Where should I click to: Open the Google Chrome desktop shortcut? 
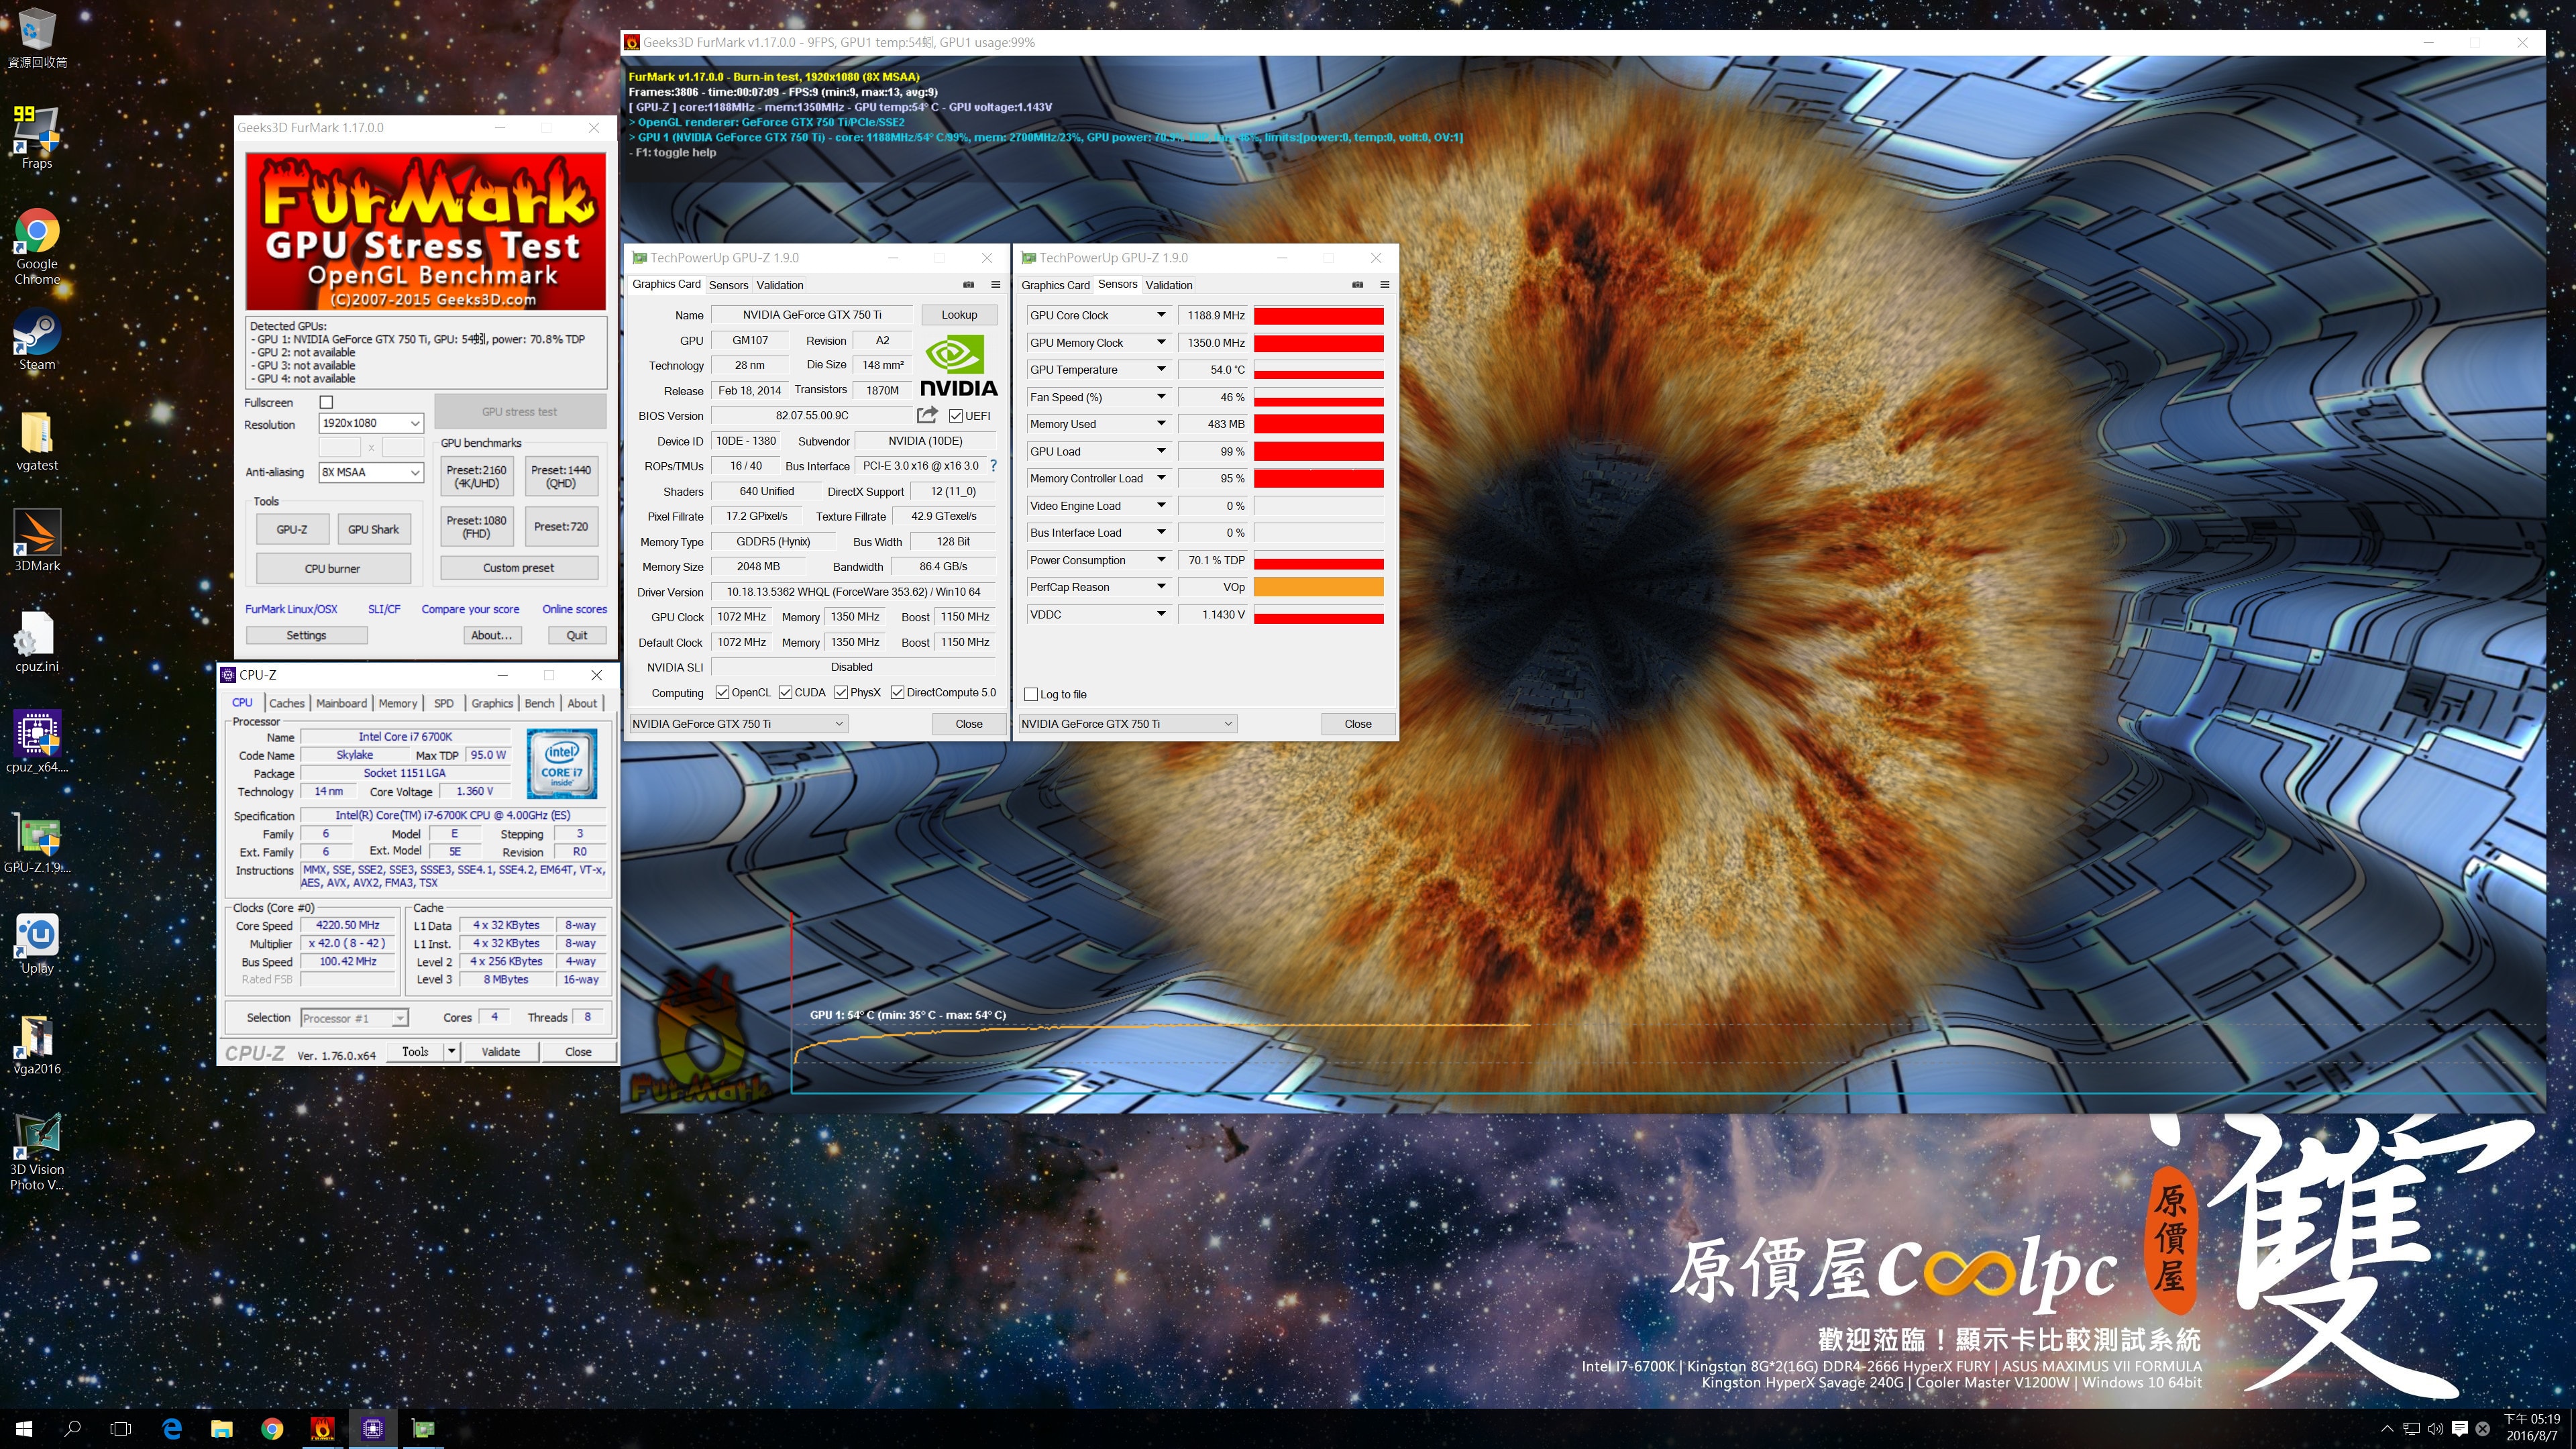[x=37, y=247]
